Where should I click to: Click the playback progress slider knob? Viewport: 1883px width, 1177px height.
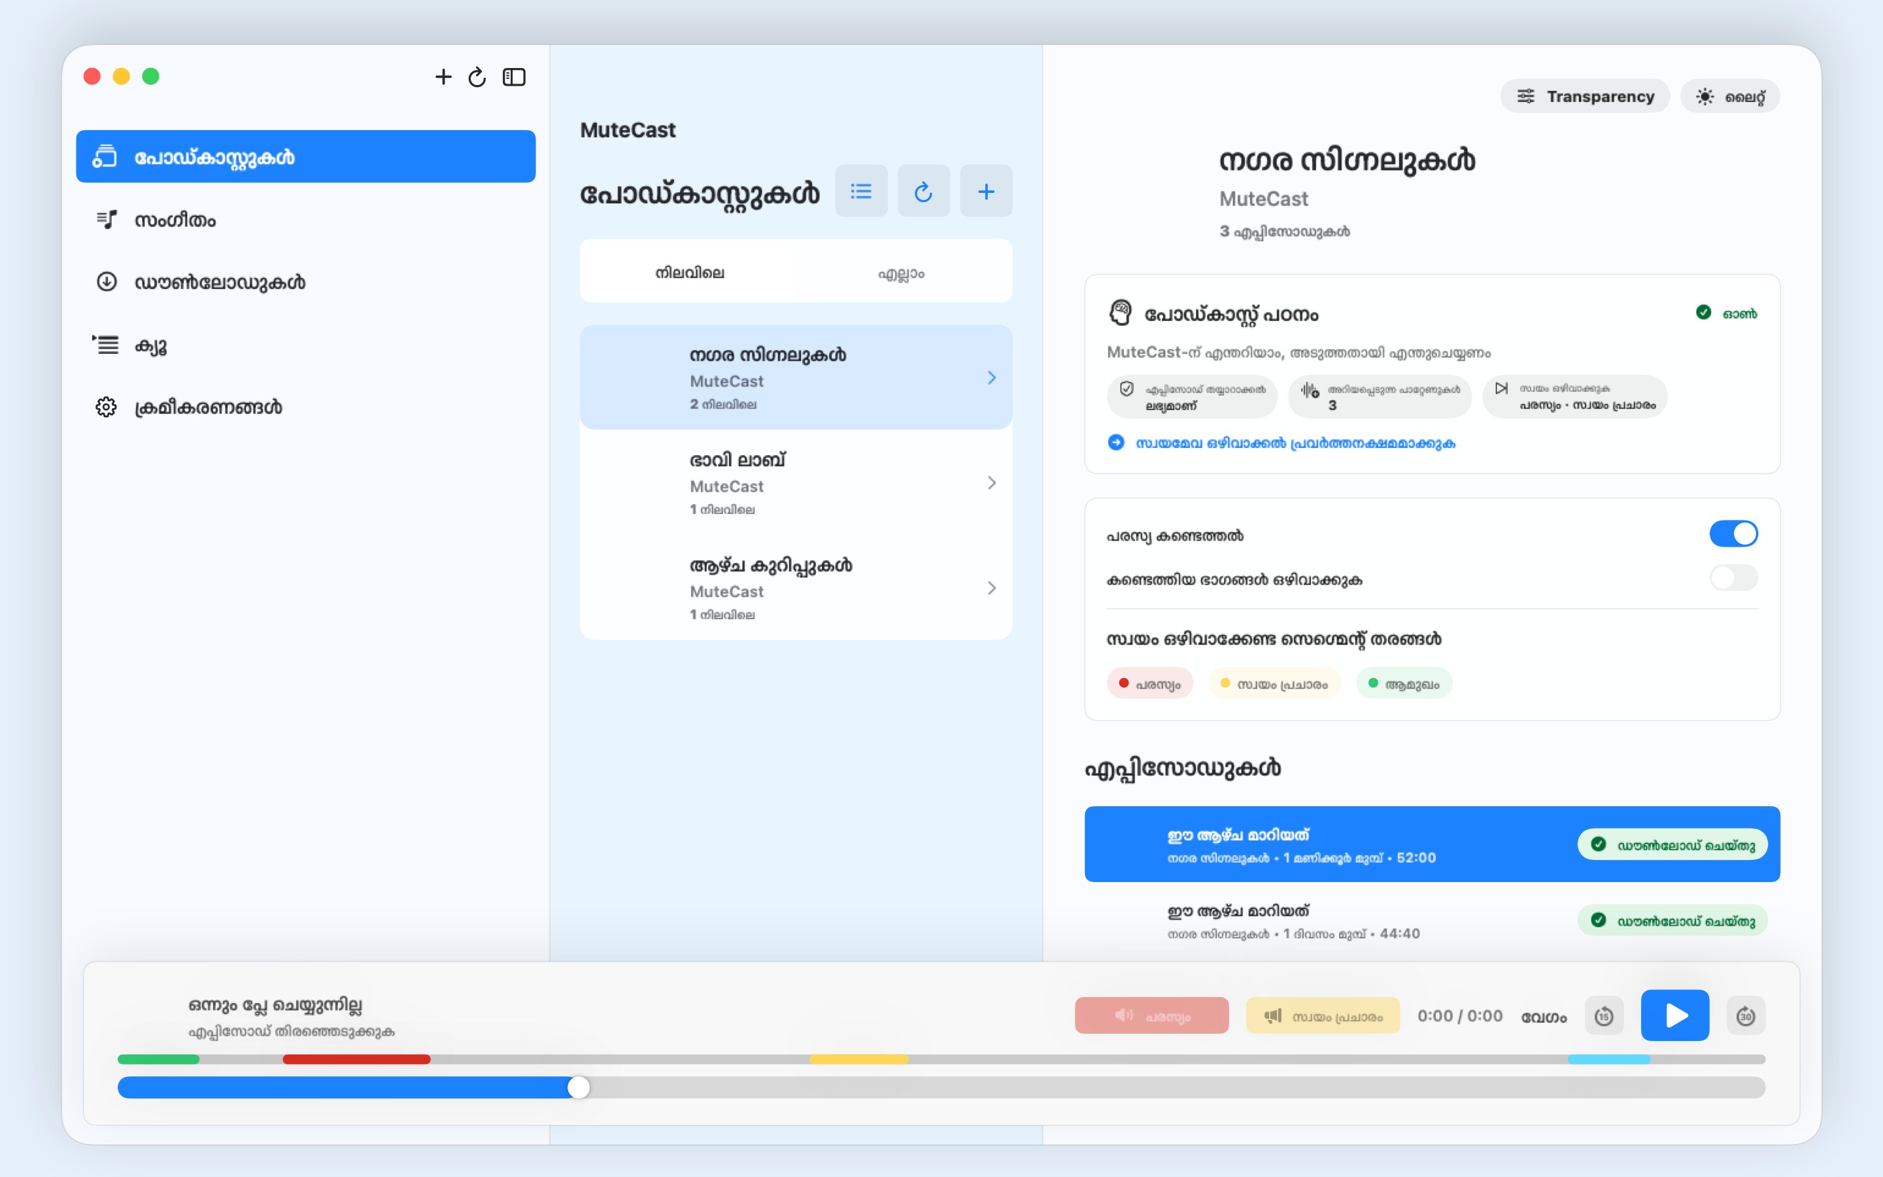(578, 1087)
